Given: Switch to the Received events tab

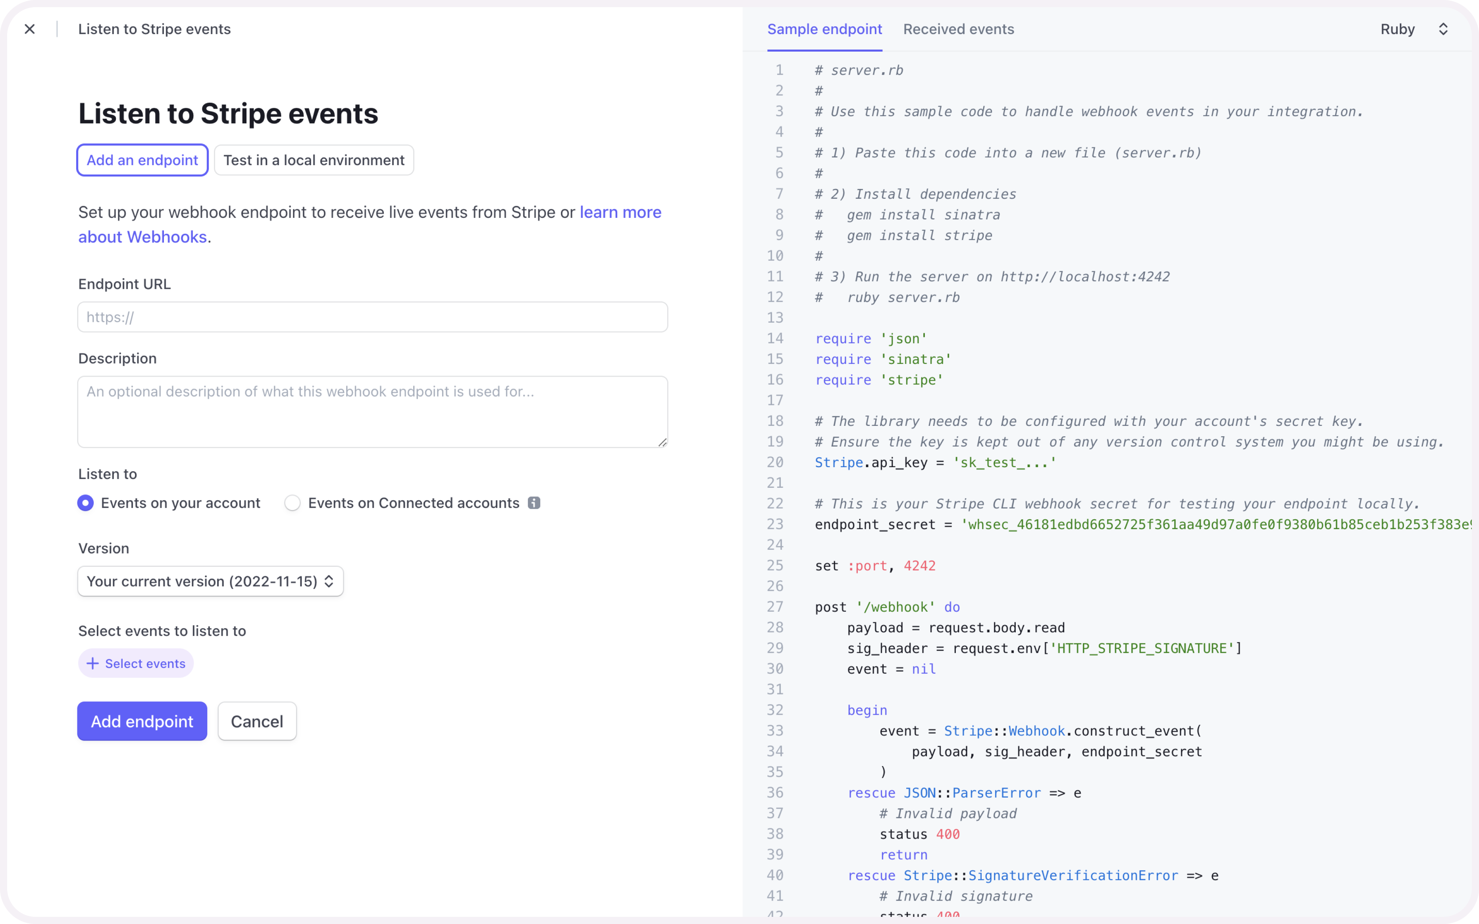Looking at the screenshot, I should click(958, 29).
